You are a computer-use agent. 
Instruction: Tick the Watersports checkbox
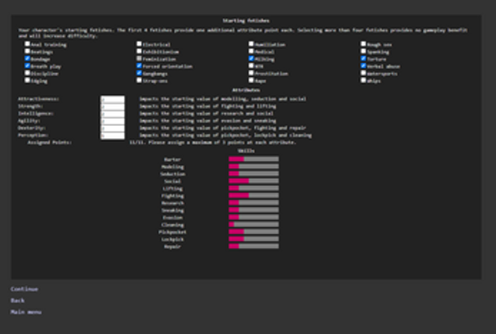pos(364,73)
